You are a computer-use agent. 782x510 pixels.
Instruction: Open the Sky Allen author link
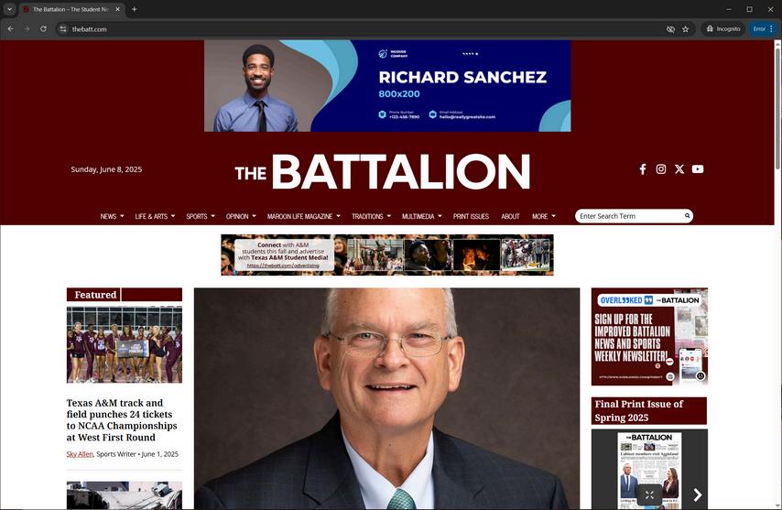80,454
